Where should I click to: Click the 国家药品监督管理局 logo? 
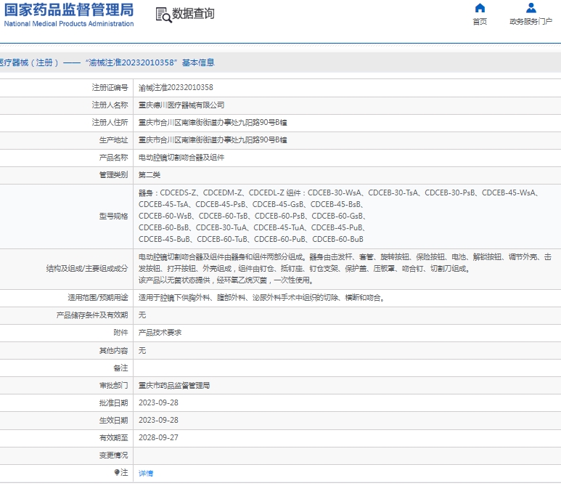(x=69, y=9)
